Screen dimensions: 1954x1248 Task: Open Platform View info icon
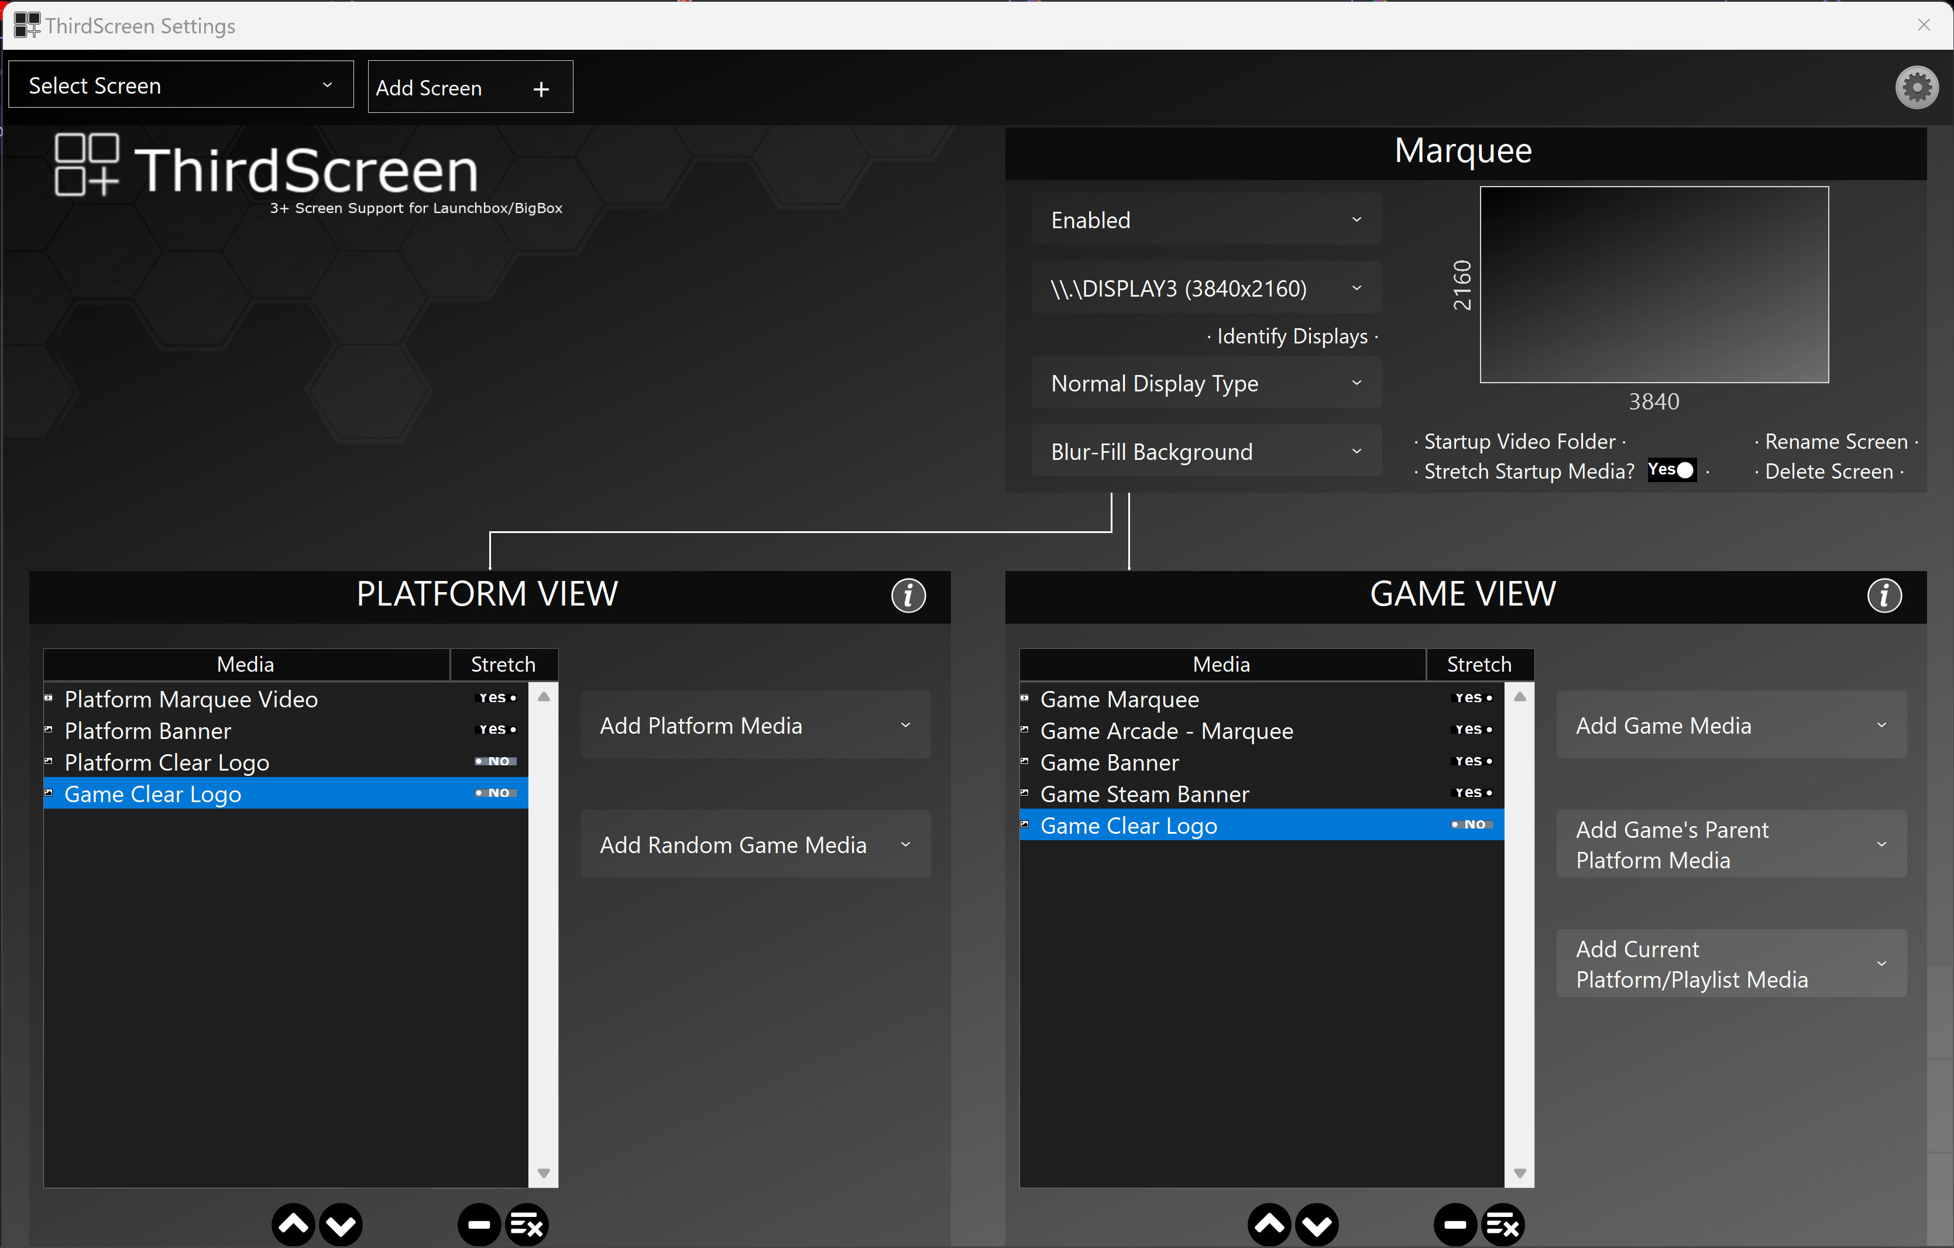tap(908, 596)
